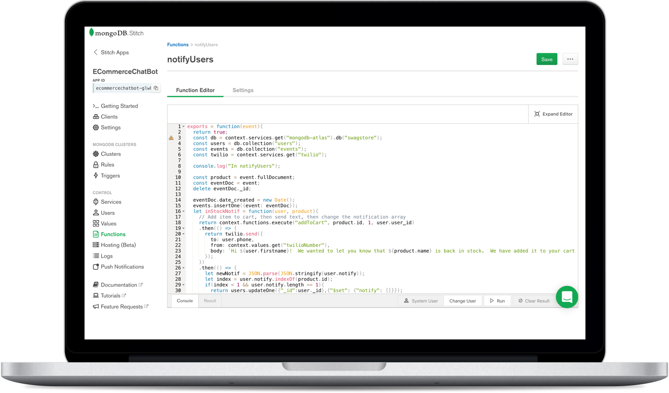This screenshot has width=669, height=393.
Task: Go back to Stitch Apps
Action: (x=111, y=52)
